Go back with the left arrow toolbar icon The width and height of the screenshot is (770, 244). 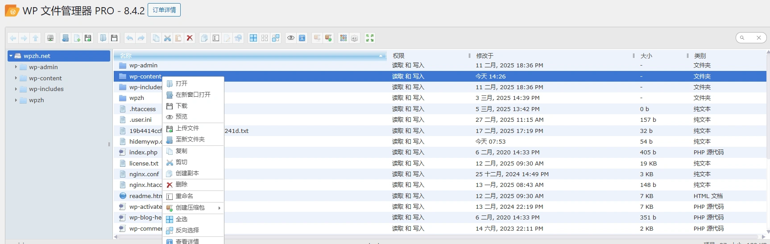[13, 38]
